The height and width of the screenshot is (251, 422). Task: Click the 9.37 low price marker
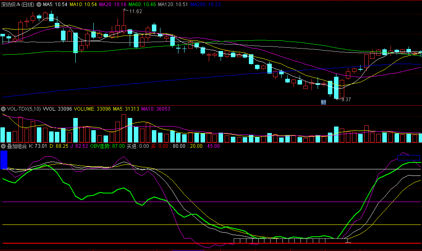(346, 100)
